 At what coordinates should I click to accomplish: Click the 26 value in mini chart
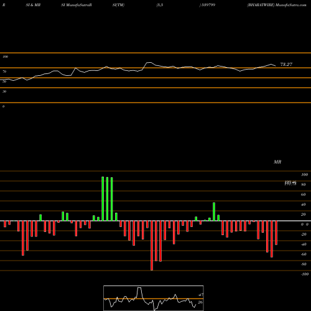pyautogui.click(x=200, y=302)
